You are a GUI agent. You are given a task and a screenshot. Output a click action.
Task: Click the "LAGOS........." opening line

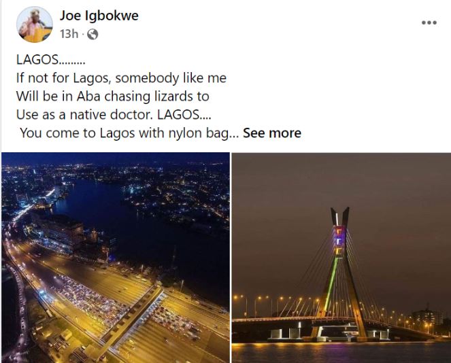(50, 60)
